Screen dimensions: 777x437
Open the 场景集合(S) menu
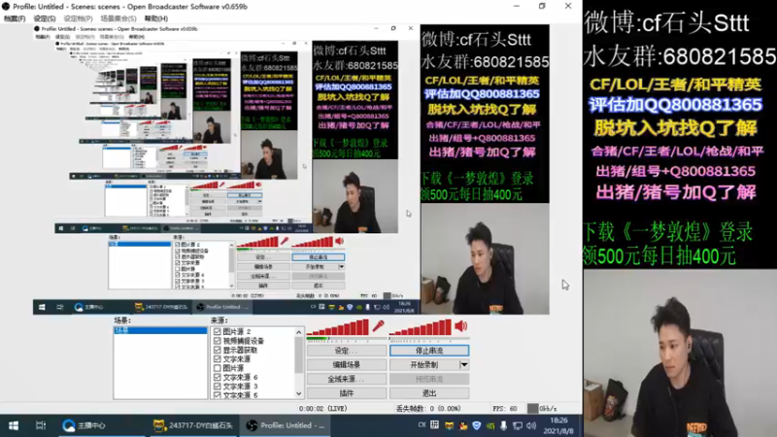click(118, 18)
